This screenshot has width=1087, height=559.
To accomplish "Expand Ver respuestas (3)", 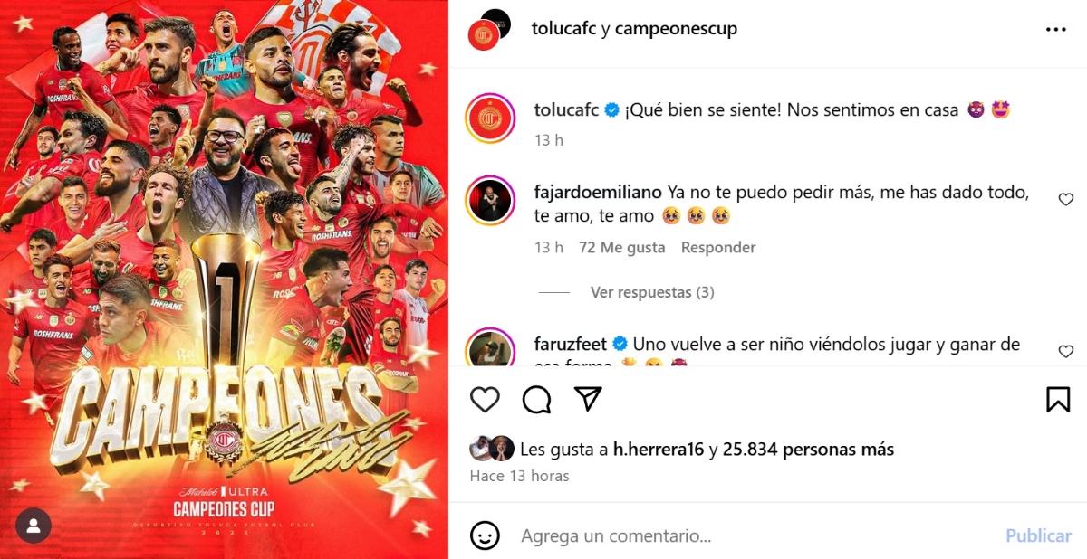I will pos(652,292).
